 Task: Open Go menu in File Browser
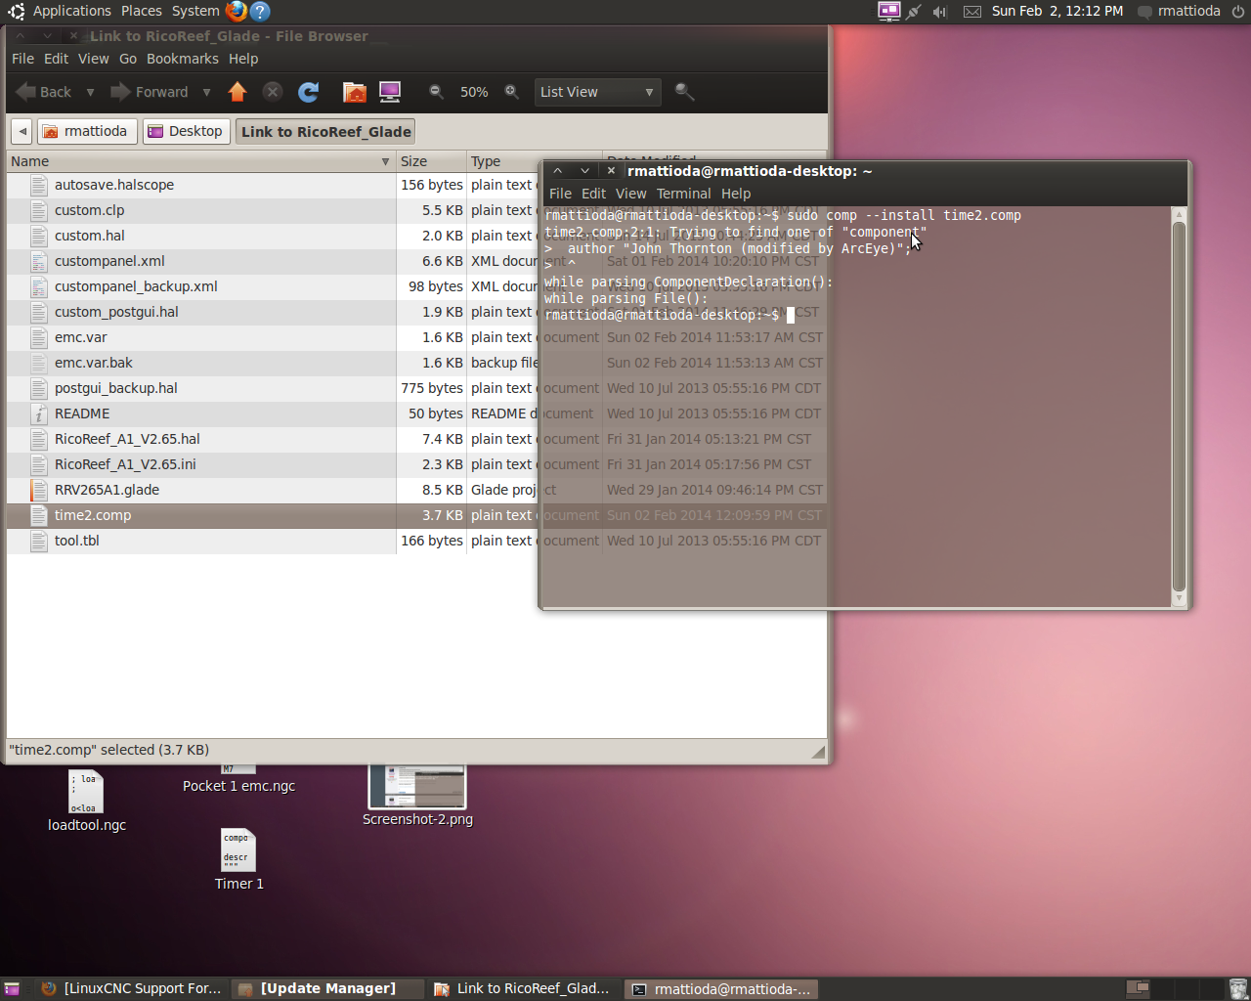click(128, 59)
